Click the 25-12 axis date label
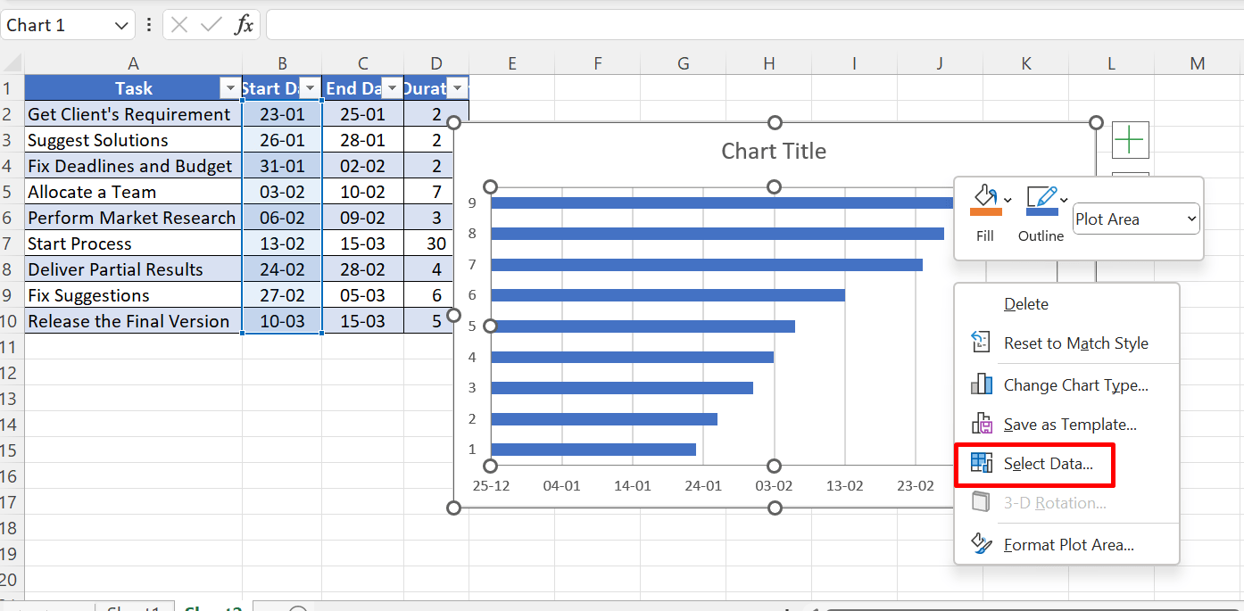The height and width of the screenshot is (611, 1244). coord(490,486)
